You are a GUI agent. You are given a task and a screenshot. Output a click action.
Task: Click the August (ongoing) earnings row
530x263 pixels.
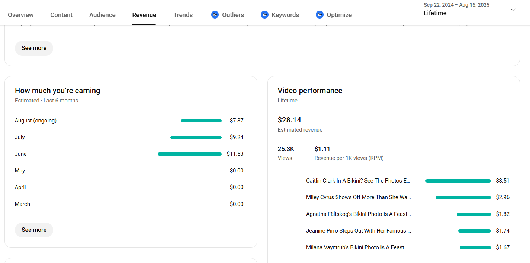36,121
